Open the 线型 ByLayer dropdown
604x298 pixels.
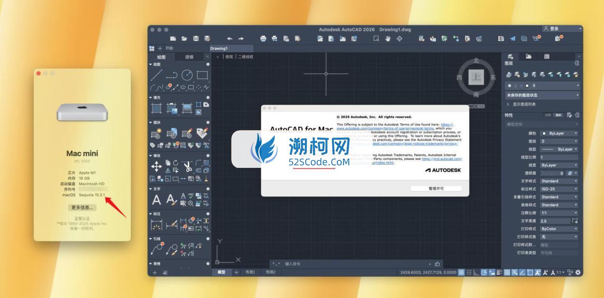[x=559, y=149]
